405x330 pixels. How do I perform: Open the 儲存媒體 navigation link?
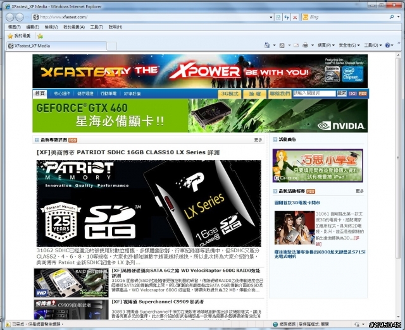85,94
